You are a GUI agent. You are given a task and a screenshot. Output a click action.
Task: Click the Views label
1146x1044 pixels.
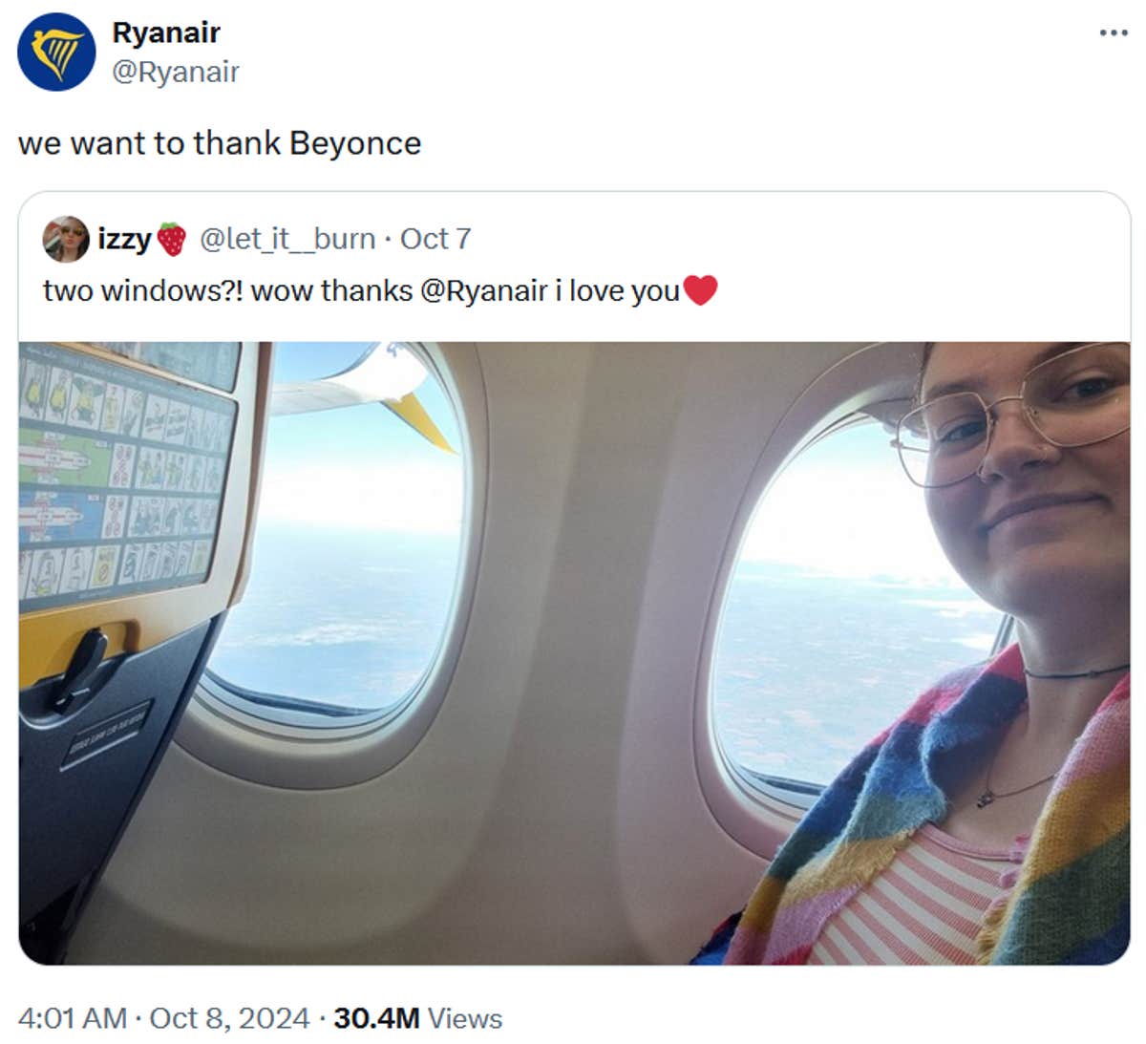tap(465, 1019)
